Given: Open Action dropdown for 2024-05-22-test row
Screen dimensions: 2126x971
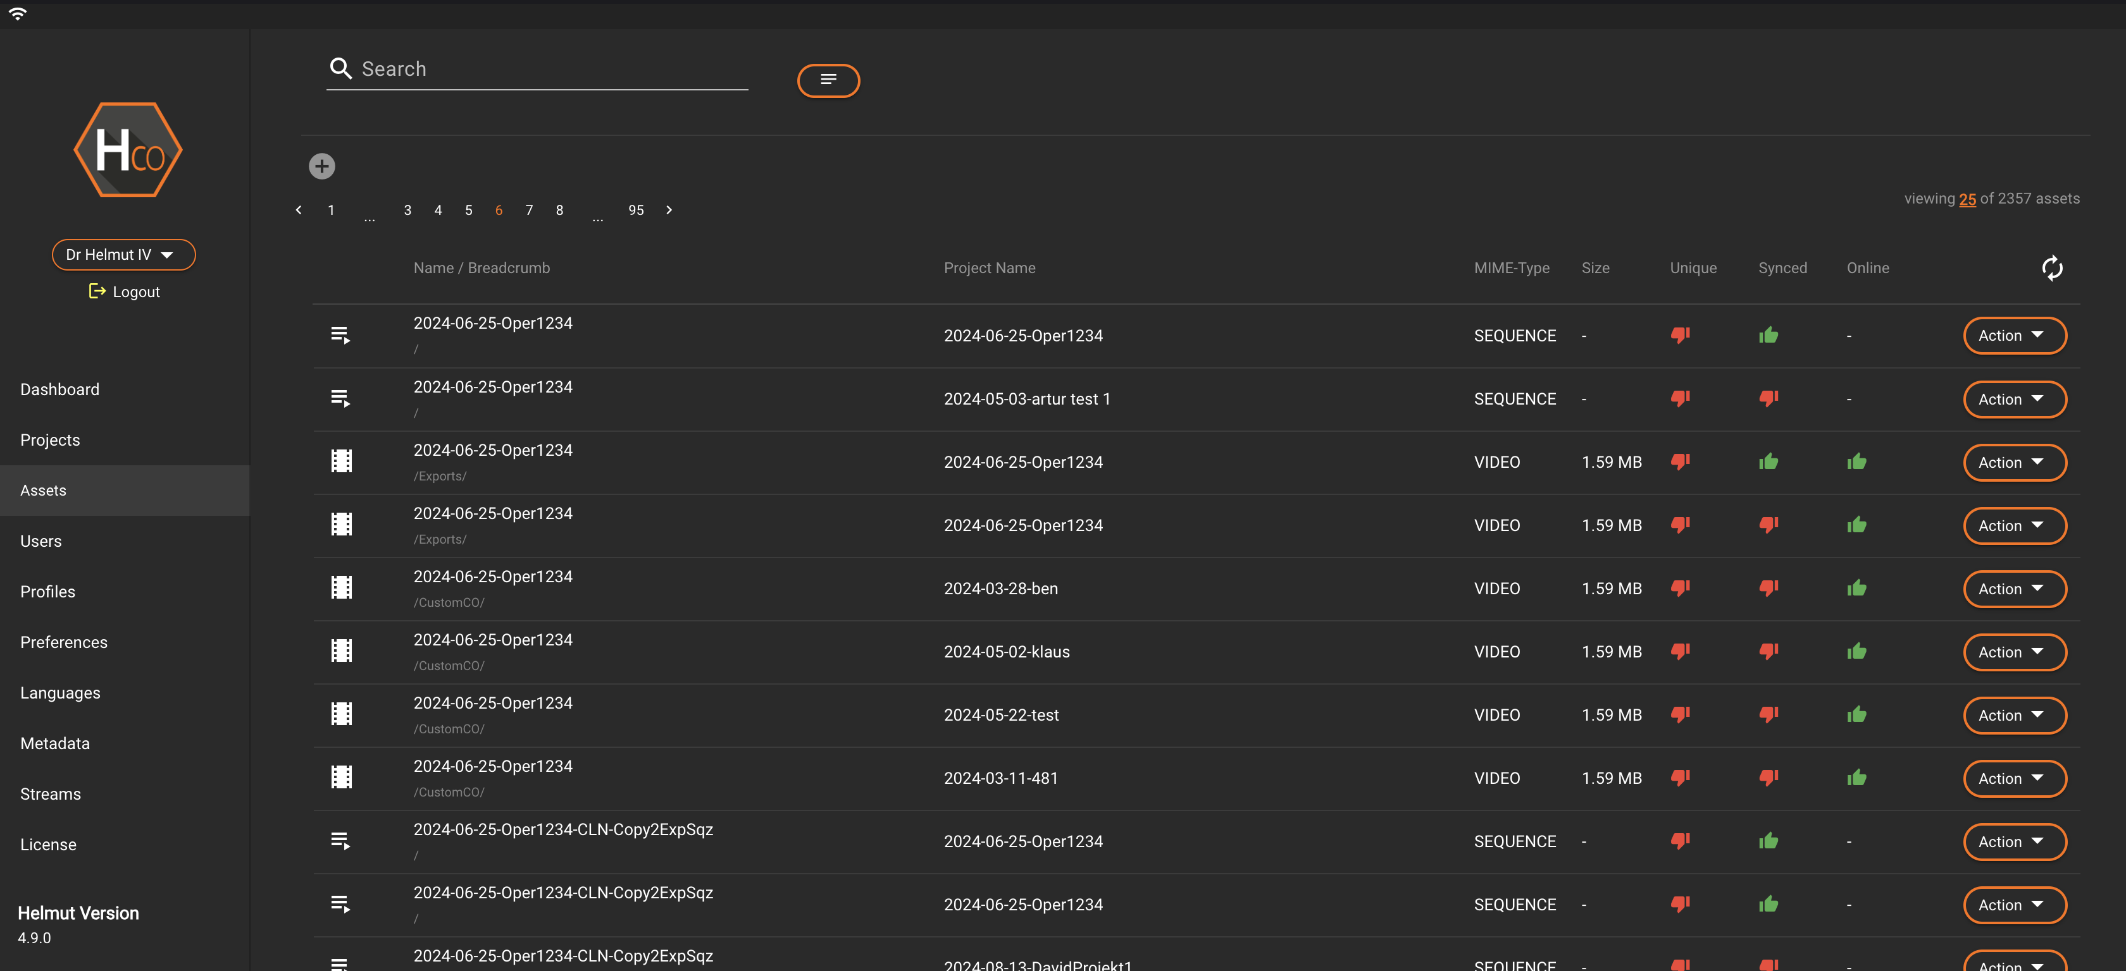Looking at the screenshot, I should click(x=2014, y=714).
